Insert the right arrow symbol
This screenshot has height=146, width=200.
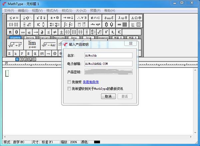click(x=36, y=32)
